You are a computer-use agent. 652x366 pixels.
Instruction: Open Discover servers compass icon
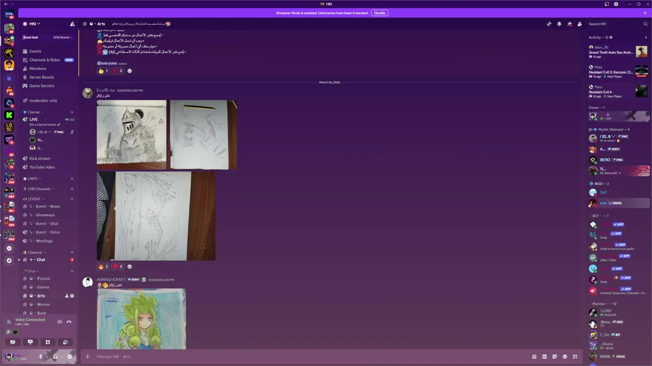pos(9,261)
